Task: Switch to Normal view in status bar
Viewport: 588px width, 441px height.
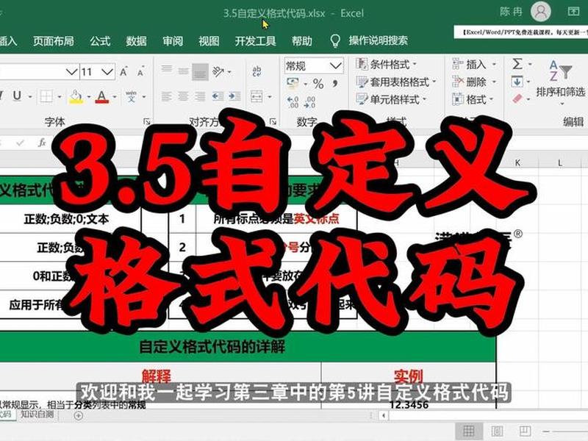Action: coord(469,431)
